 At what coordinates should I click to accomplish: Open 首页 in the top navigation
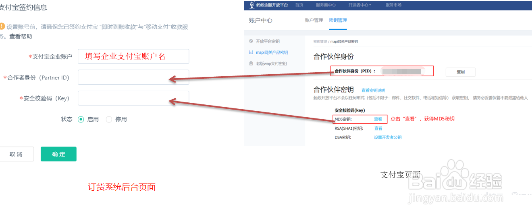[299, 5]
